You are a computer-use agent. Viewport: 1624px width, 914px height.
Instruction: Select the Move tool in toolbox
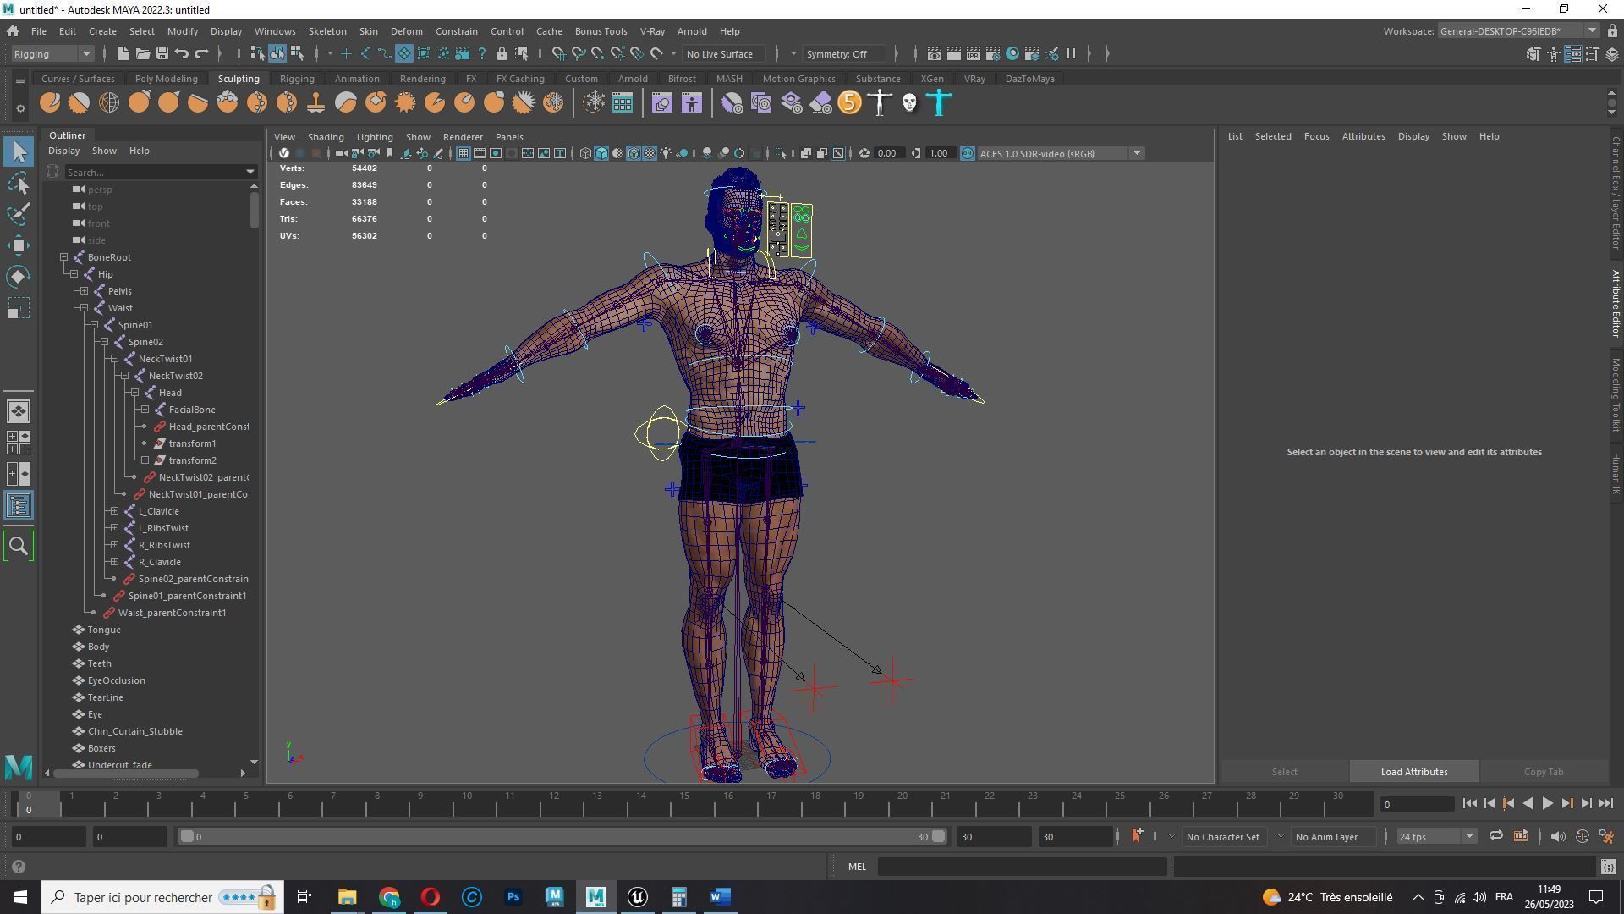click(19, 245)
